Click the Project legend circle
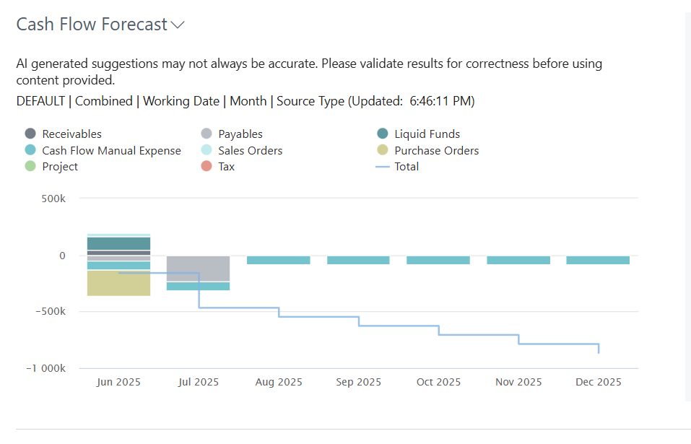Image resolution: width=691 pixels, height=444 pixels. [x=30, y=166]
